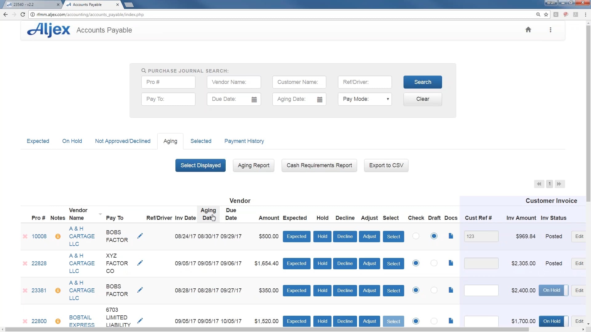Open the Aging Date calendar picker

click(x=320, y=99)
